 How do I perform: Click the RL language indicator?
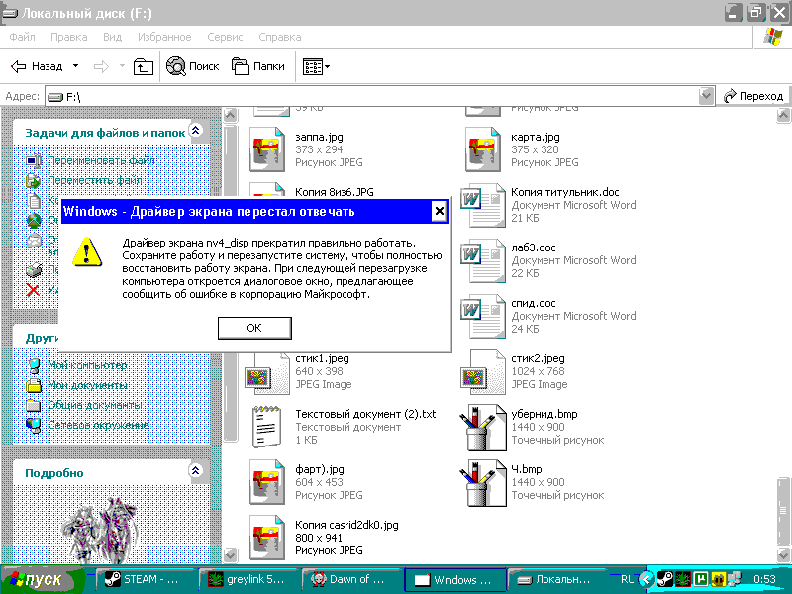[627, 580]
